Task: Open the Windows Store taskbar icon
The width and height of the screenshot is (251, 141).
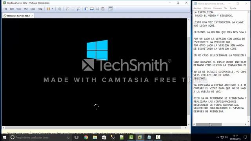Action: pos(104,137)
